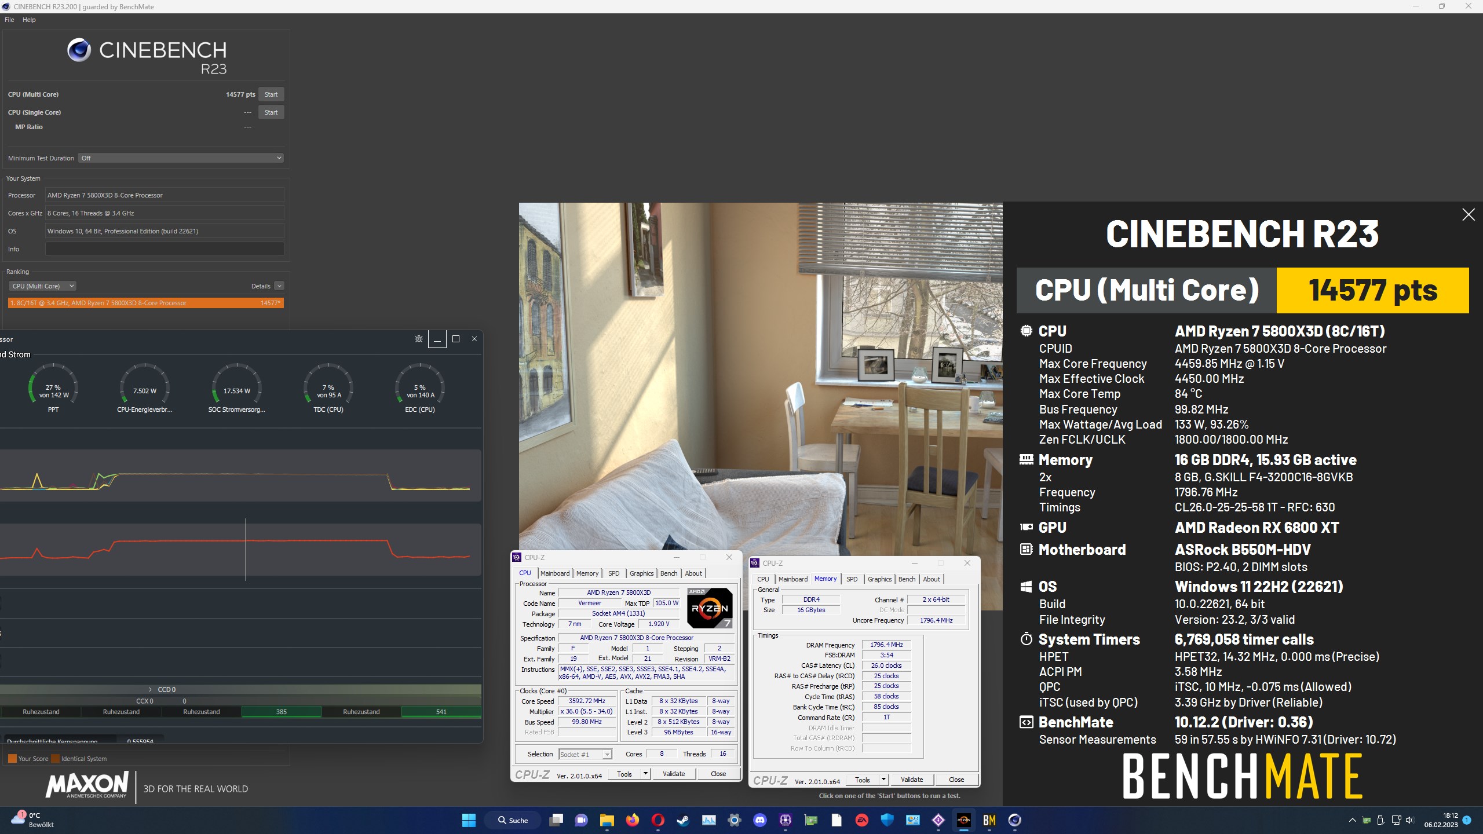Open the Control Panel taskbar icon
This screenshot has width=1483, height=834.
912,820
